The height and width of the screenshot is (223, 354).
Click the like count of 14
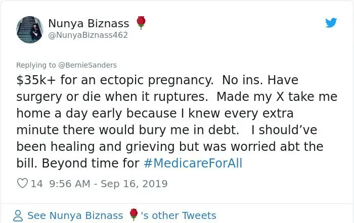point(37,184)
